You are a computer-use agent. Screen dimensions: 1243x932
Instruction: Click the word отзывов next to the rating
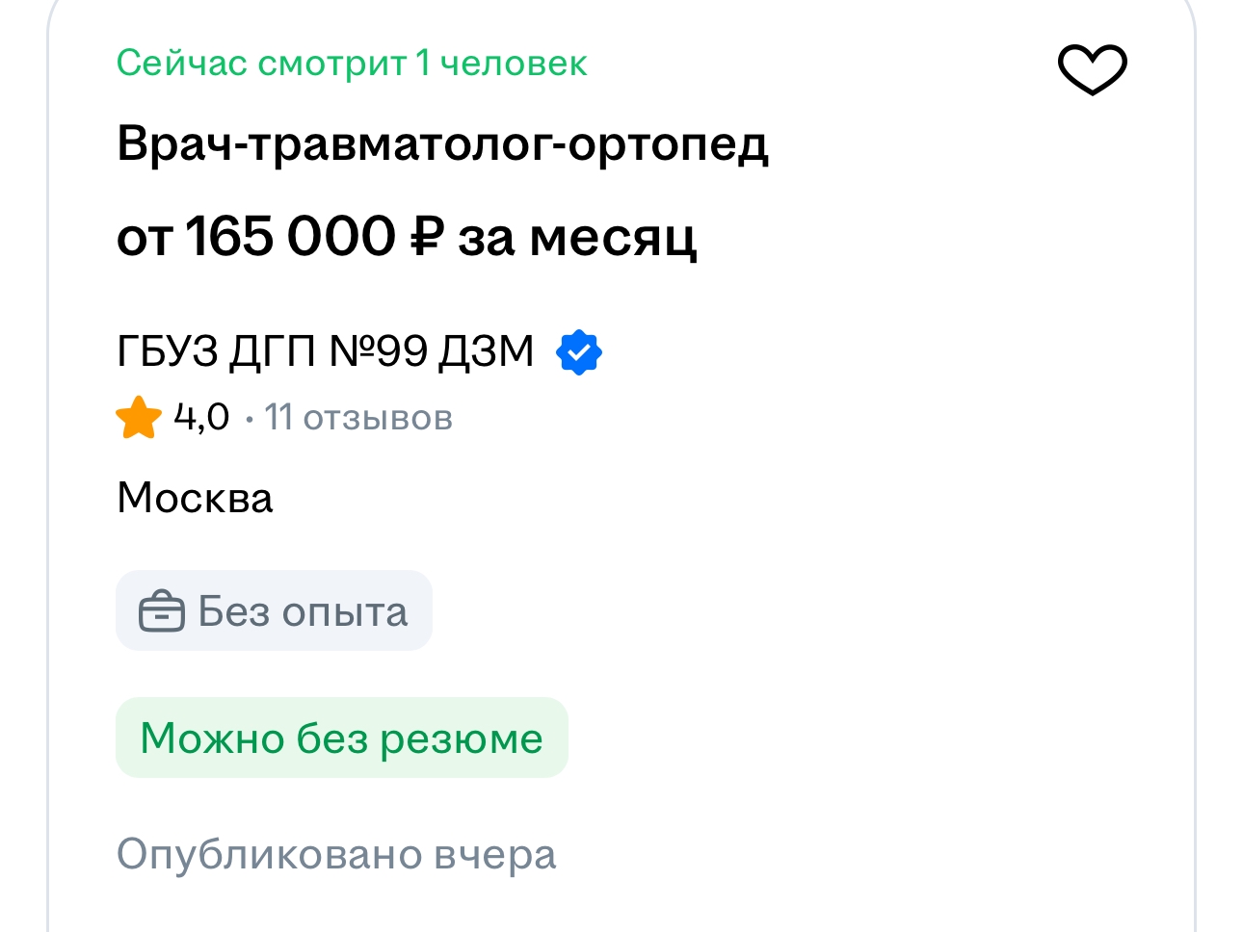tap(378, 418)
